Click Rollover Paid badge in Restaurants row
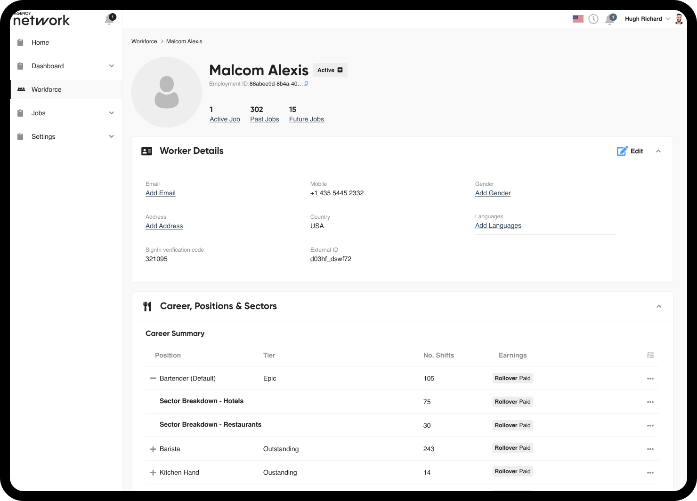Viewport: 697px width, 501px height. [x=513, y=425]
